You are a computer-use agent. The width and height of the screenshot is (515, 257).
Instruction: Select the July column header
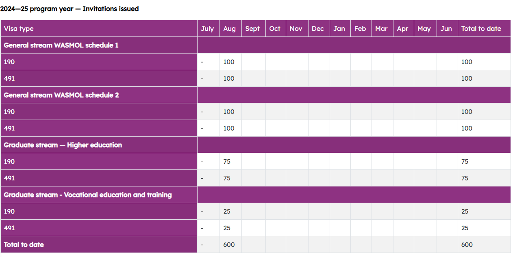(x=207, y=29)
